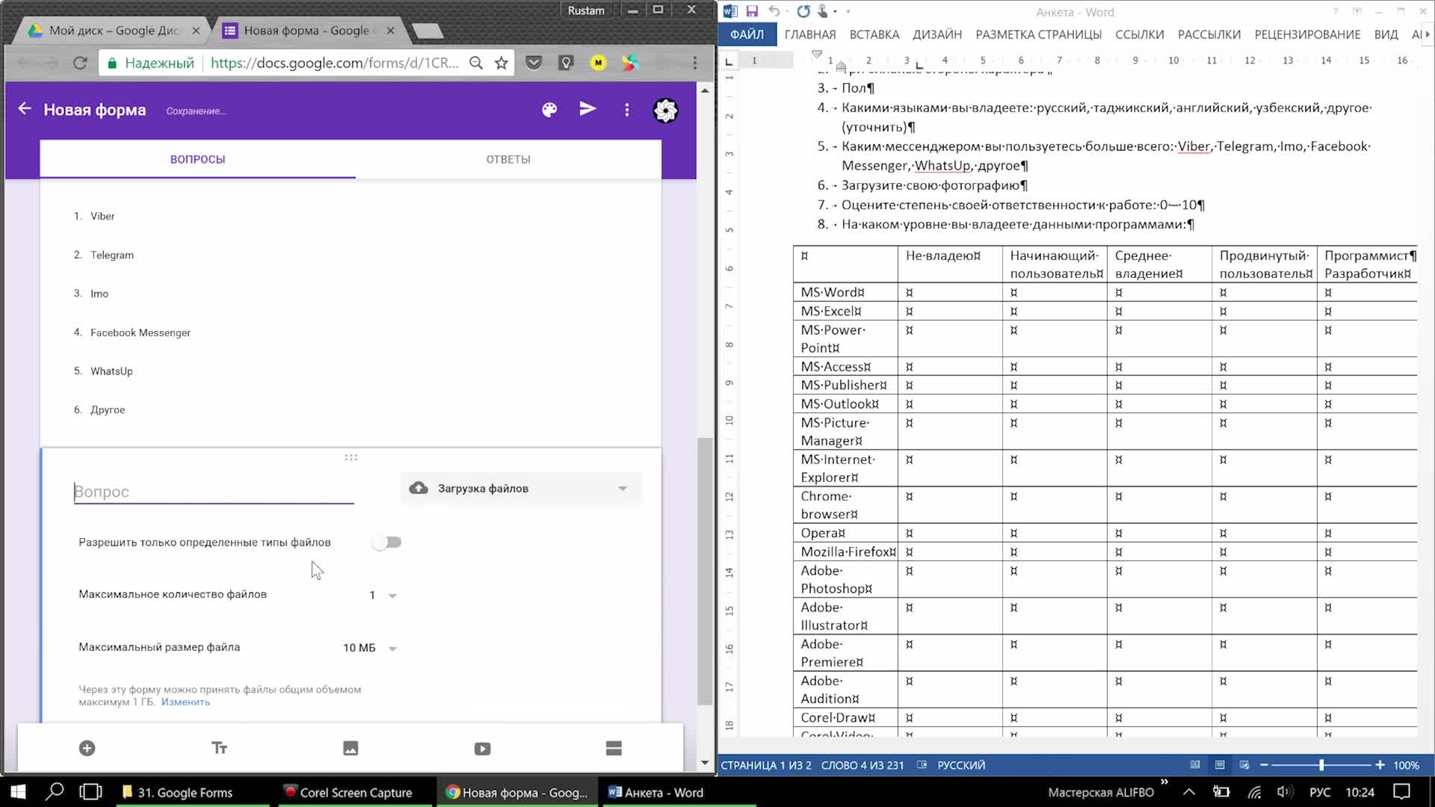
Task: Enable allowing only specific file types toggle
Action: tap(386, 542)
